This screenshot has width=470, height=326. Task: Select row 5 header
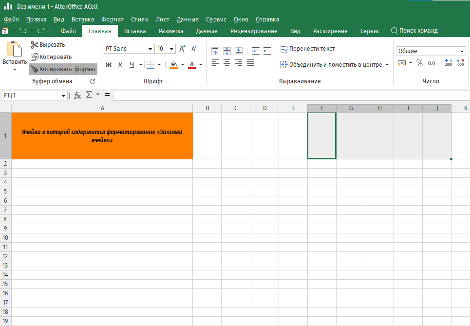point(5,192)
